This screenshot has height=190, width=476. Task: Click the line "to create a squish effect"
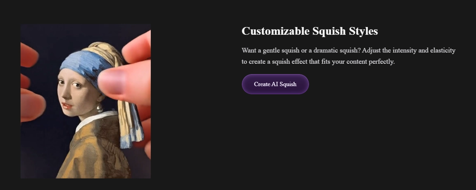pos(318,62)
